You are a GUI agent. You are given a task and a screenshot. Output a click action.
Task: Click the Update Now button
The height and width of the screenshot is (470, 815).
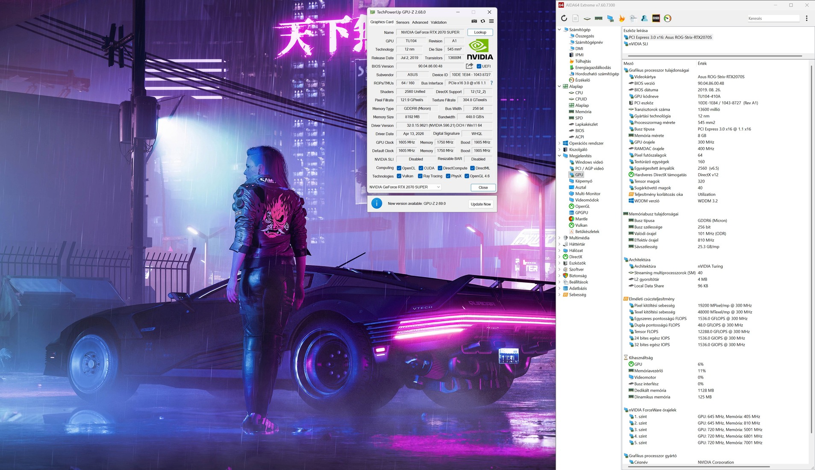pos(481,204)
